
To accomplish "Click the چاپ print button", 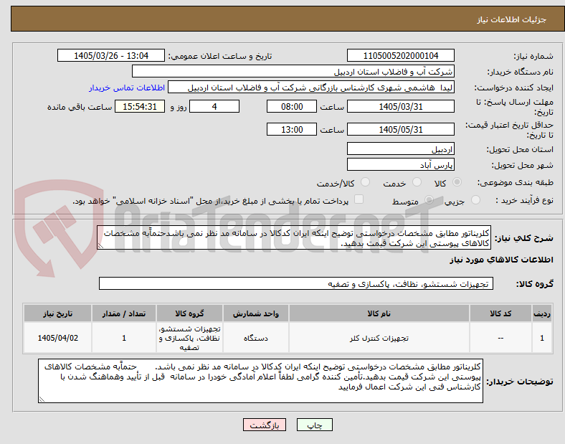I will tap(315, 425).
